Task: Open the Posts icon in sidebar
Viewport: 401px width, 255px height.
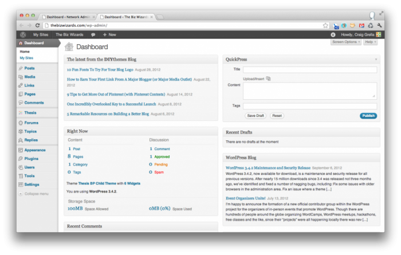Action: coord(21,68)
